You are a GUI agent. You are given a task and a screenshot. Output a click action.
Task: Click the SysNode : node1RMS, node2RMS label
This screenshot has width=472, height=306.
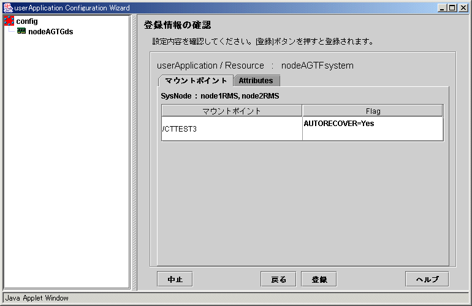(219, 96)
